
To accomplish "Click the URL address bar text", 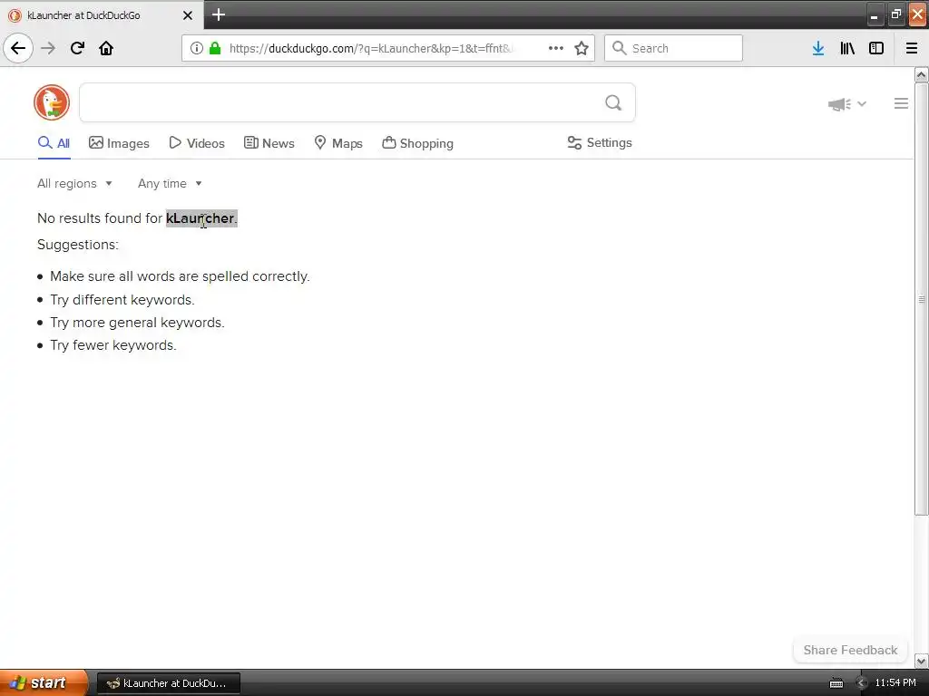I will pos(371,49).
